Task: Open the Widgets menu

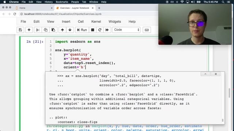Action: point(114,21)
